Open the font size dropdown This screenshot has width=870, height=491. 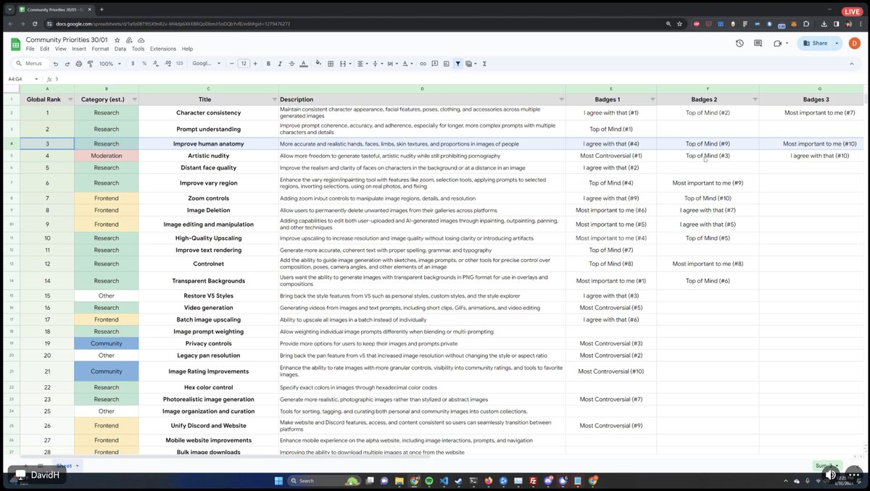coord(242,63)
